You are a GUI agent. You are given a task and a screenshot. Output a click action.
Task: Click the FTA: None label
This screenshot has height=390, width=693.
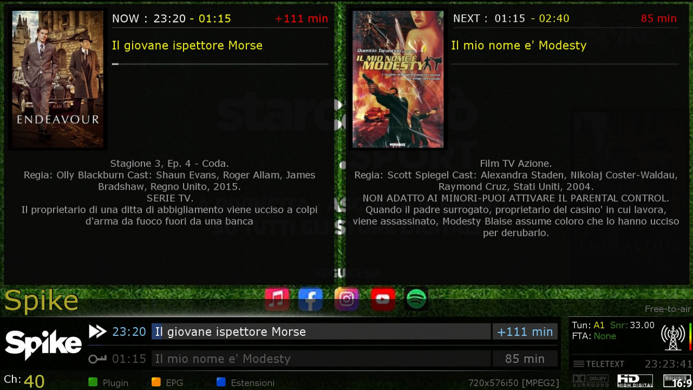click(x=594, y=336)
